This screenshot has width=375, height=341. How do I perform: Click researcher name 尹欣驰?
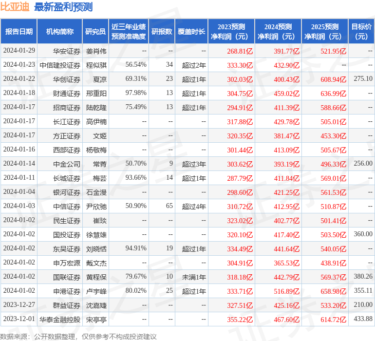click(96, 207)
